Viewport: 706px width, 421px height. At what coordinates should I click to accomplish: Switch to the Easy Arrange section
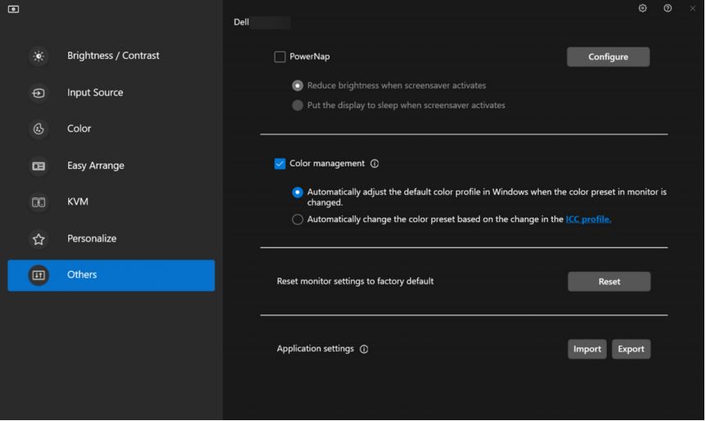point(96,165)
